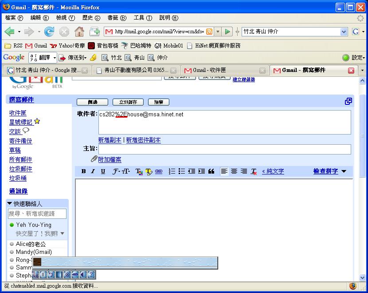Image resolution: width=368 pixels, height=293 pixels.
Task: Click the underline formatting icon
Action: [103, 171]
